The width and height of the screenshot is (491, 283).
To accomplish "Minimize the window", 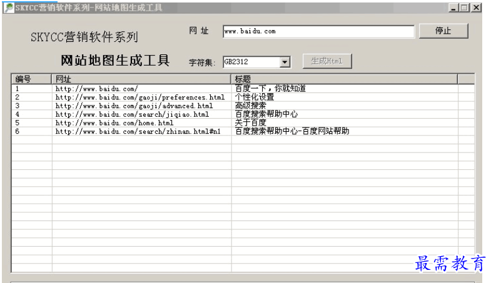I will pyautogui.click(x=453, y=7).
